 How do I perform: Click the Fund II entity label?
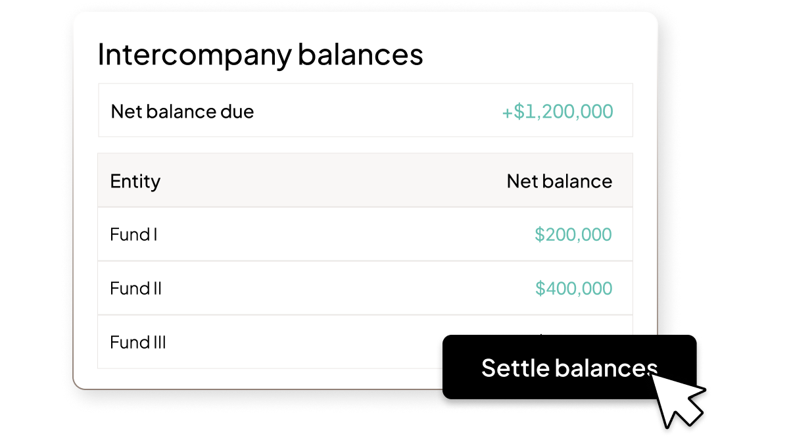pyautogui.click(x=136, y=288)
